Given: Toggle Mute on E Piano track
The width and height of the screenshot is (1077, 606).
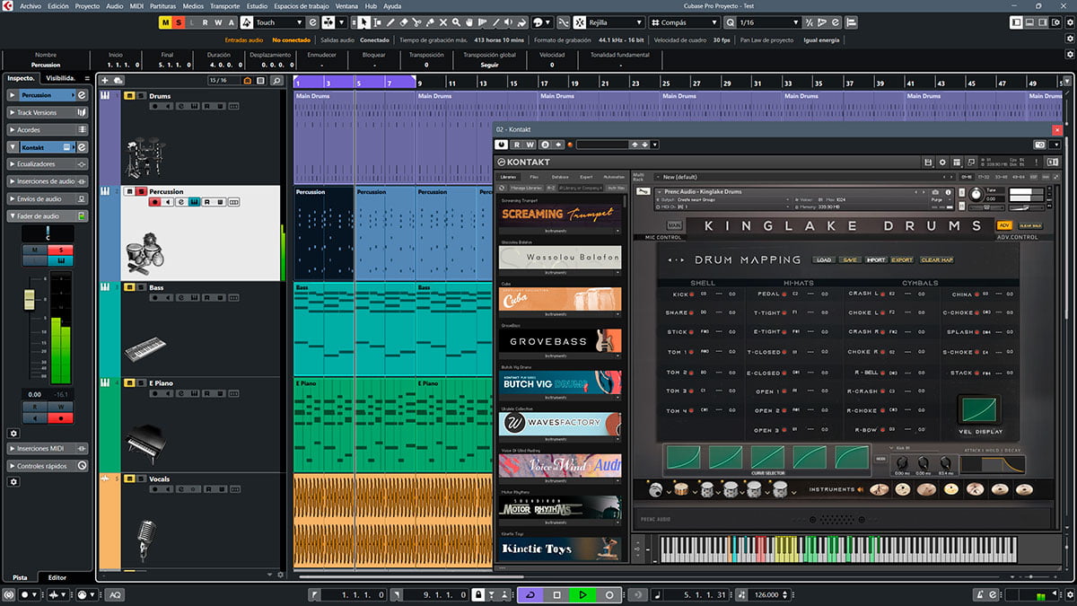Looking at the screenshot, I should [x=129, y=383].
